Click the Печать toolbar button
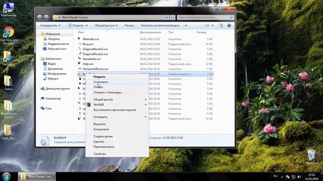Viewport: 323px width, 181px height. pos(129,26)
